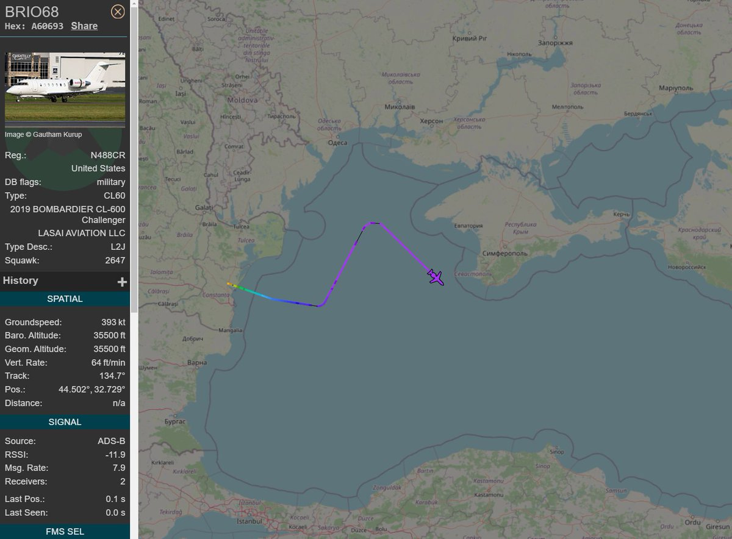Click the SIGNAL section header

[x=65, y=422]
